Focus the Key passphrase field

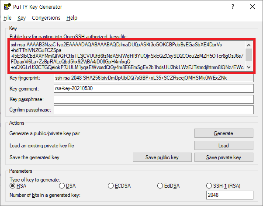[x=154, y=99]
